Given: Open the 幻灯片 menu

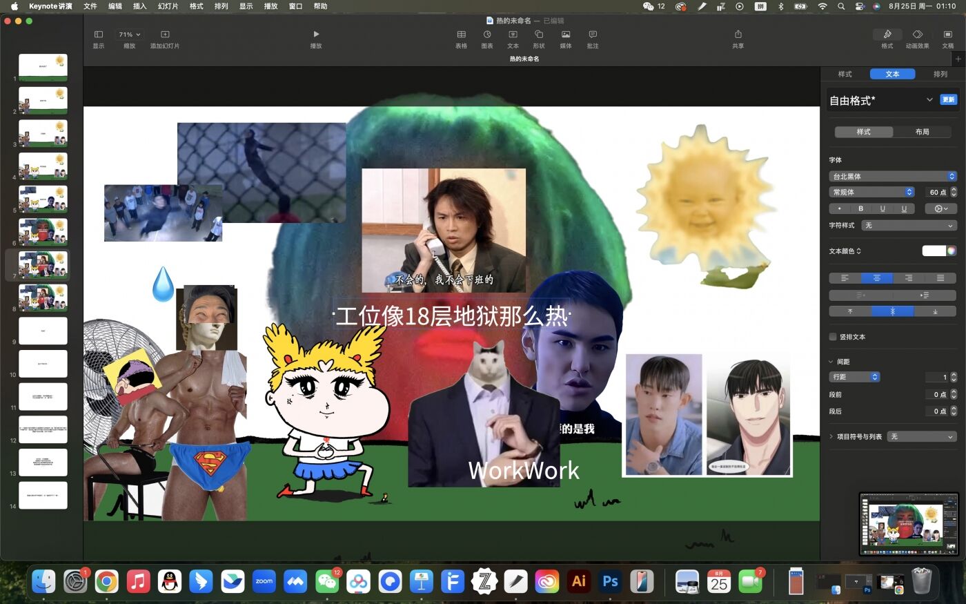Looking at the screenshot, I should [168, 6].
